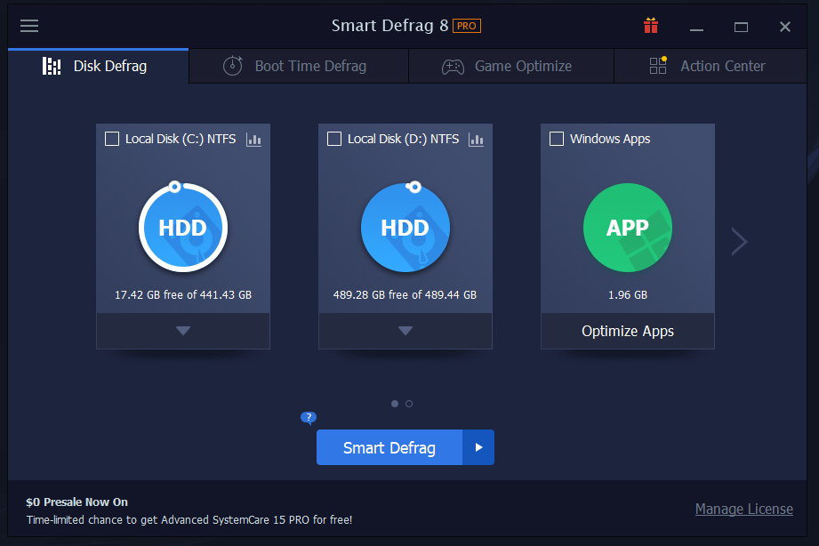Check the Local Disk (D:) NTFS checkbox
Viewport: 819px width, 546px height.
point(334,139)
